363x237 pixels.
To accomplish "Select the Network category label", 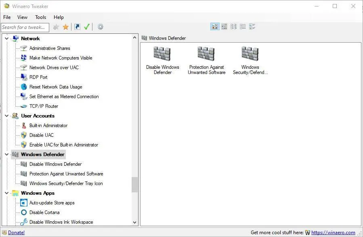I will [x=30, y=39].
